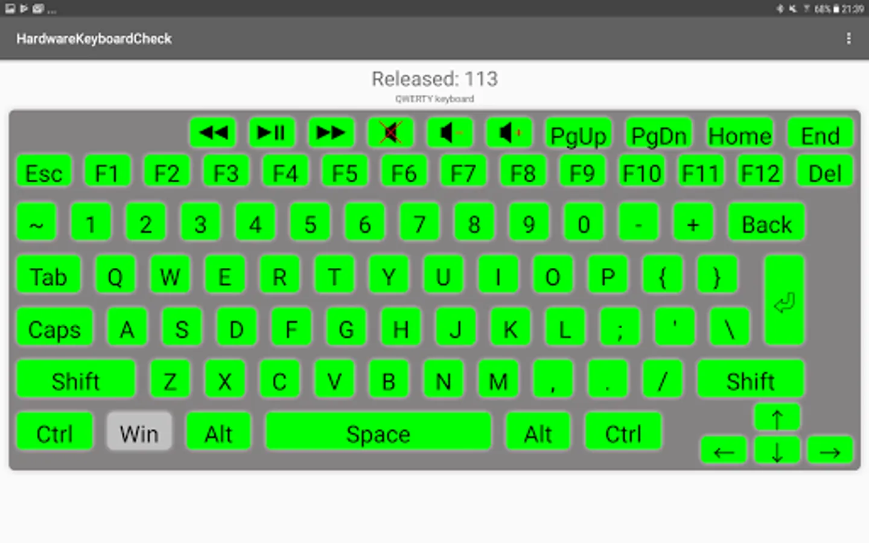Tap the backslash key
Viewport: 869px width, 543px height.
coord(729,327)
